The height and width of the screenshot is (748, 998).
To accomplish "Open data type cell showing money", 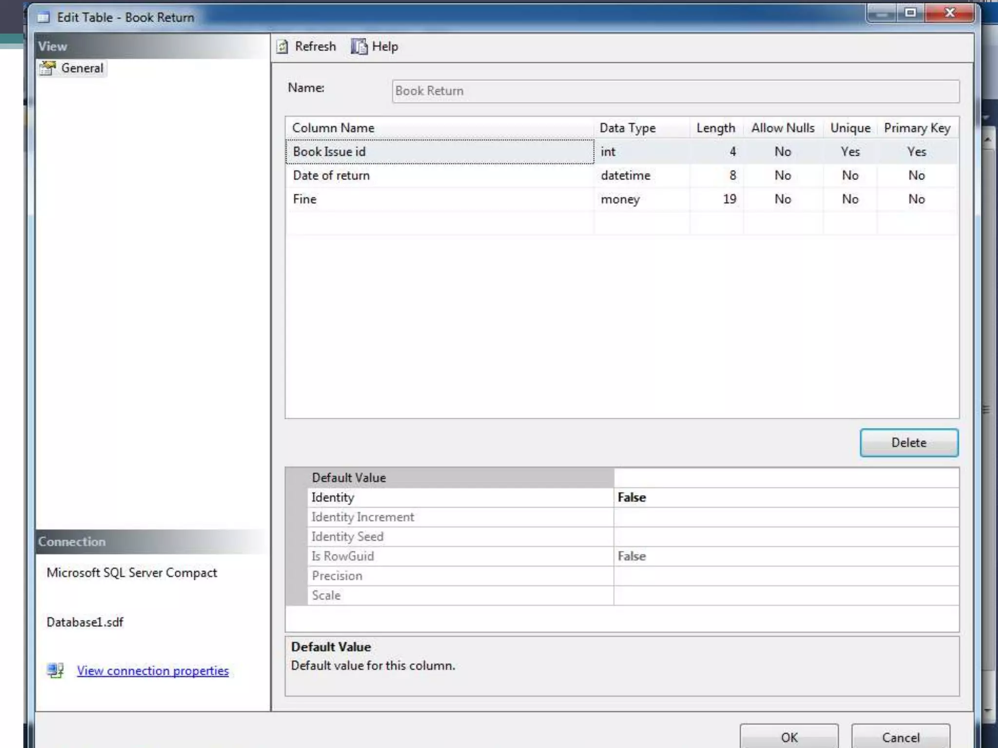I will coord(642,199).
